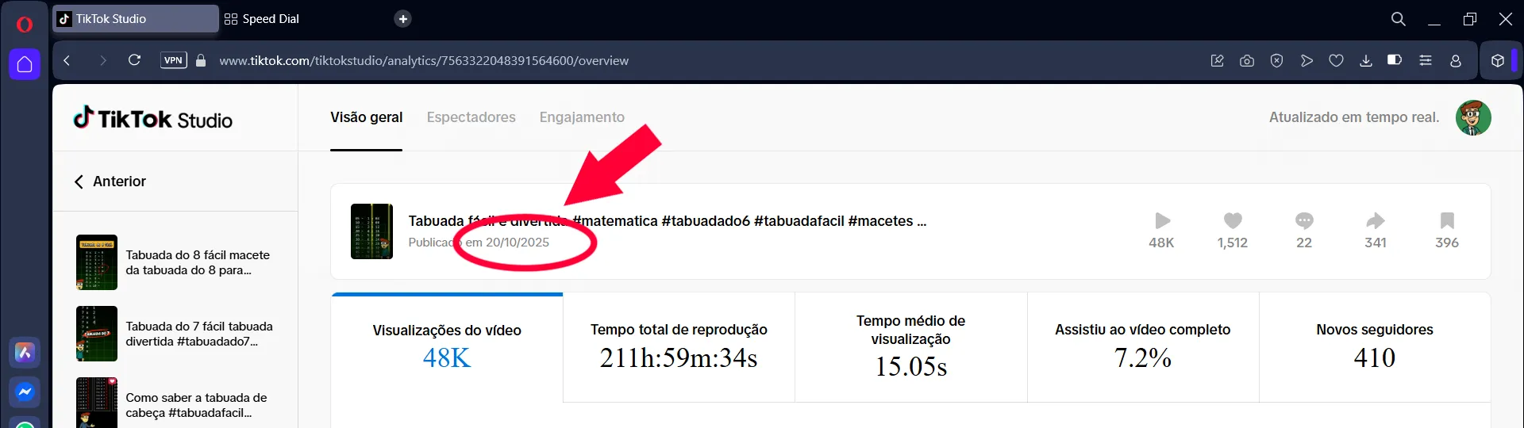Open Opera extensions cube icon
Image resolution: width=1524 pixels, height=428 pixels.
pos(1498,60)
